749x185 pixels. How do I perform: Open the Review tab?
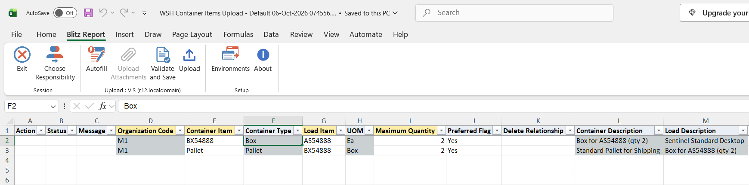(301, 34)
